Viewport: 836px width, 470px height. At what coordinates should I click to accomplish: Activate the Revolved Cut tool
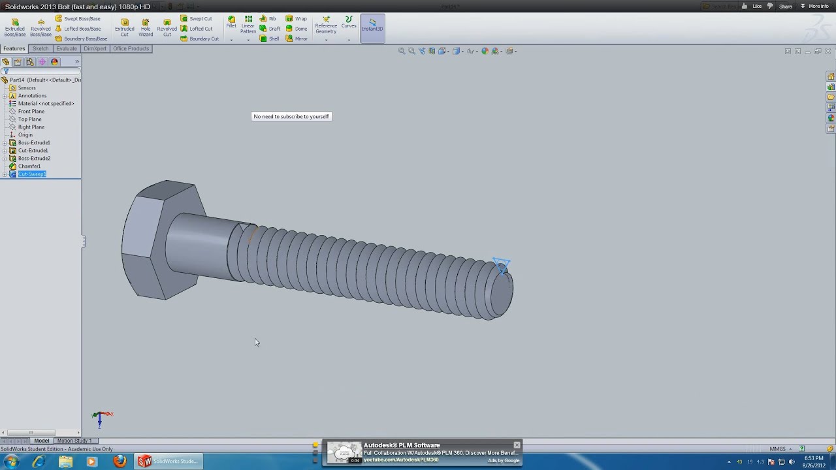(x=167, y=27)
